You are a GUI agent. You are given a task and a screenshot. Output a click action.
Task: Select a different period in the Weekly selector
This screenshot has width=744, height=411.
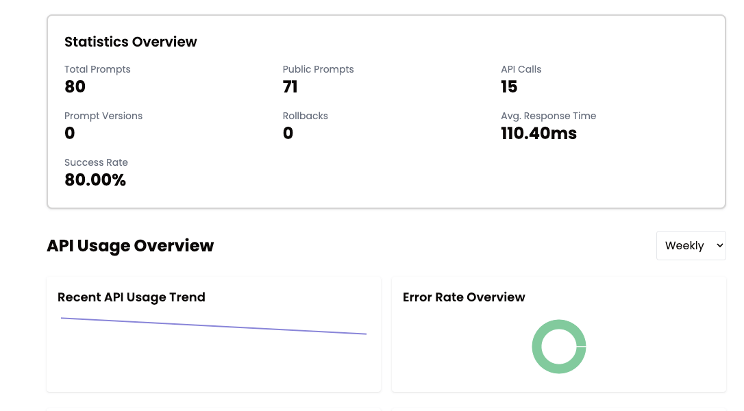(x=691, y=245)
